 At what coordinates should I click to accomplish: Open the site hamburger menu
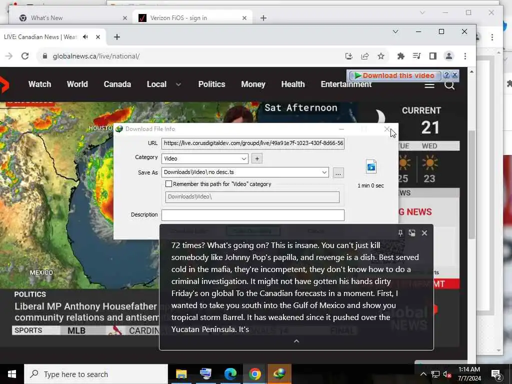coord(429,85)
